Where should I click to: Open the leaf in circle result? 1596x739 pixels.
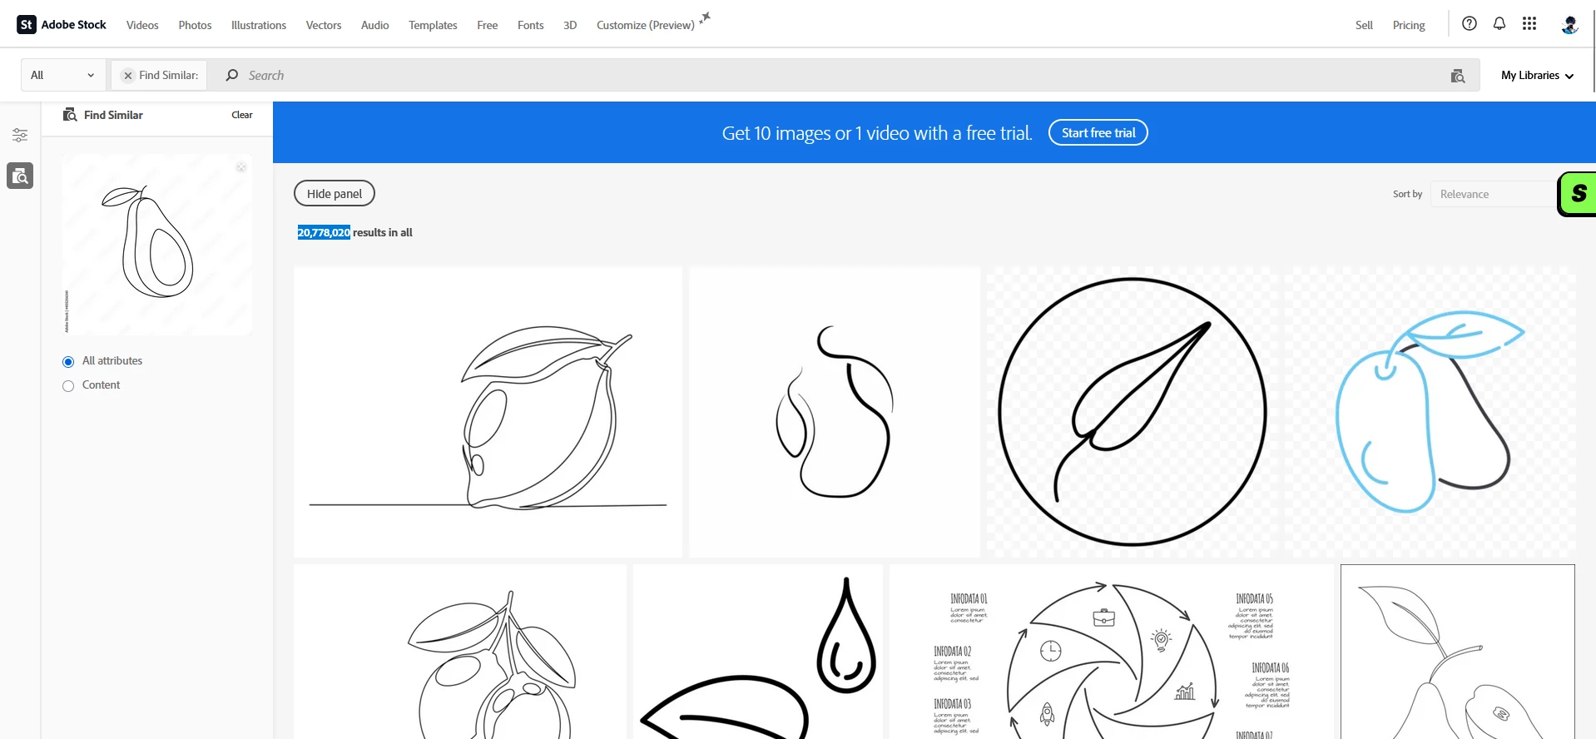coord(1133,412)
